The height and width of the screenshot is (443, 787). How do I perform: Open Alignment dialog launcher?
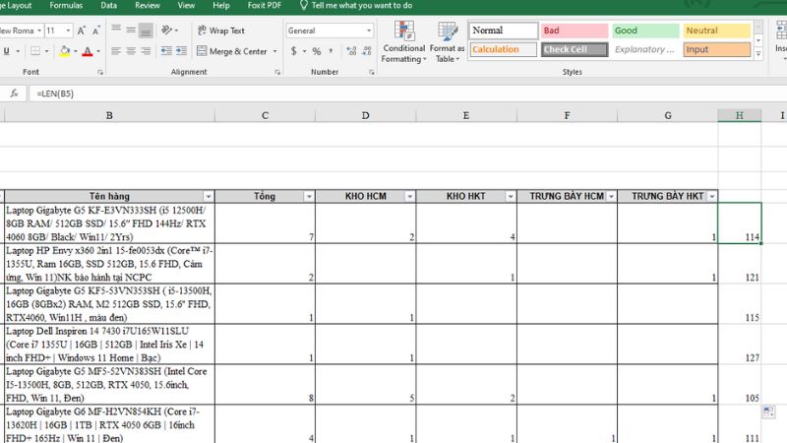[277, 72]
